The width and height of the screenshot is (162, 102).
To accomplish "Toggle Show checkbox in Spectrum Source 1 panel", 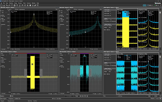I will [x=15, y=9].
